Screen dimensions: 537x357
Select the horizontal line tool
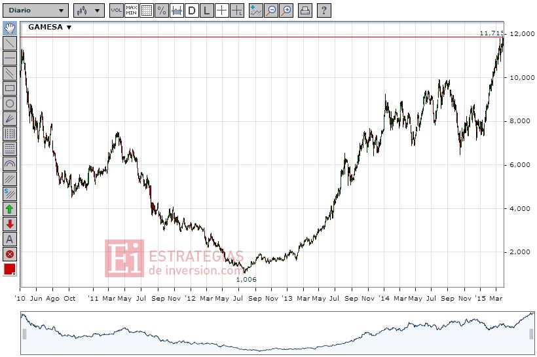tap(10, 58)
